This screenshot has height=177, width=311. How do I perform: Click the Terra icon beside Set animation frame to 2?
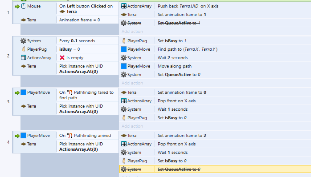click(123, 136)
